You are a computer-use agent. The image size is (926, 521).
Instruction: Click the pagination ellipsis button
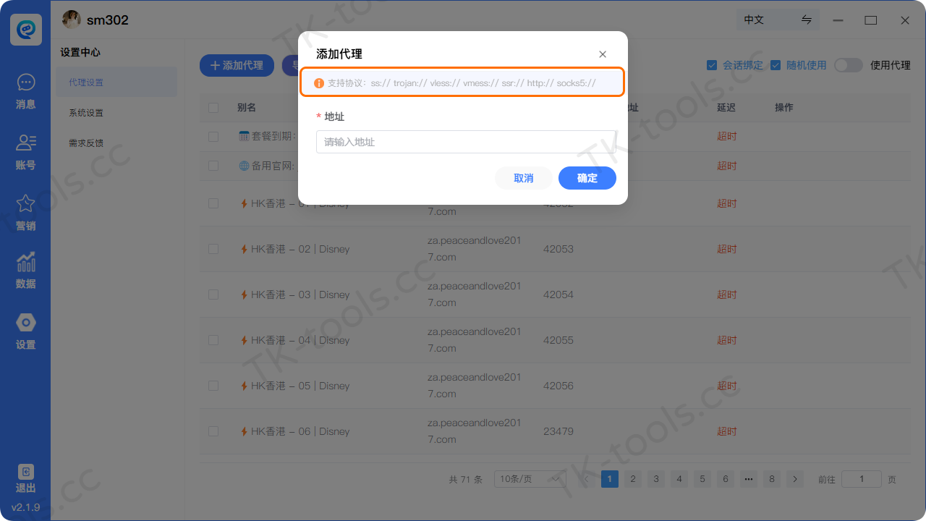(749, 479)
